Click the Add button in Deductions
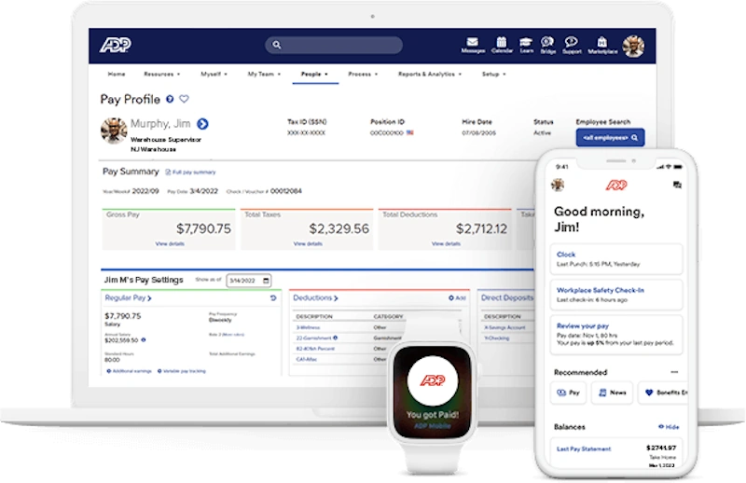The image size is (746, 483). click(458, 298)
